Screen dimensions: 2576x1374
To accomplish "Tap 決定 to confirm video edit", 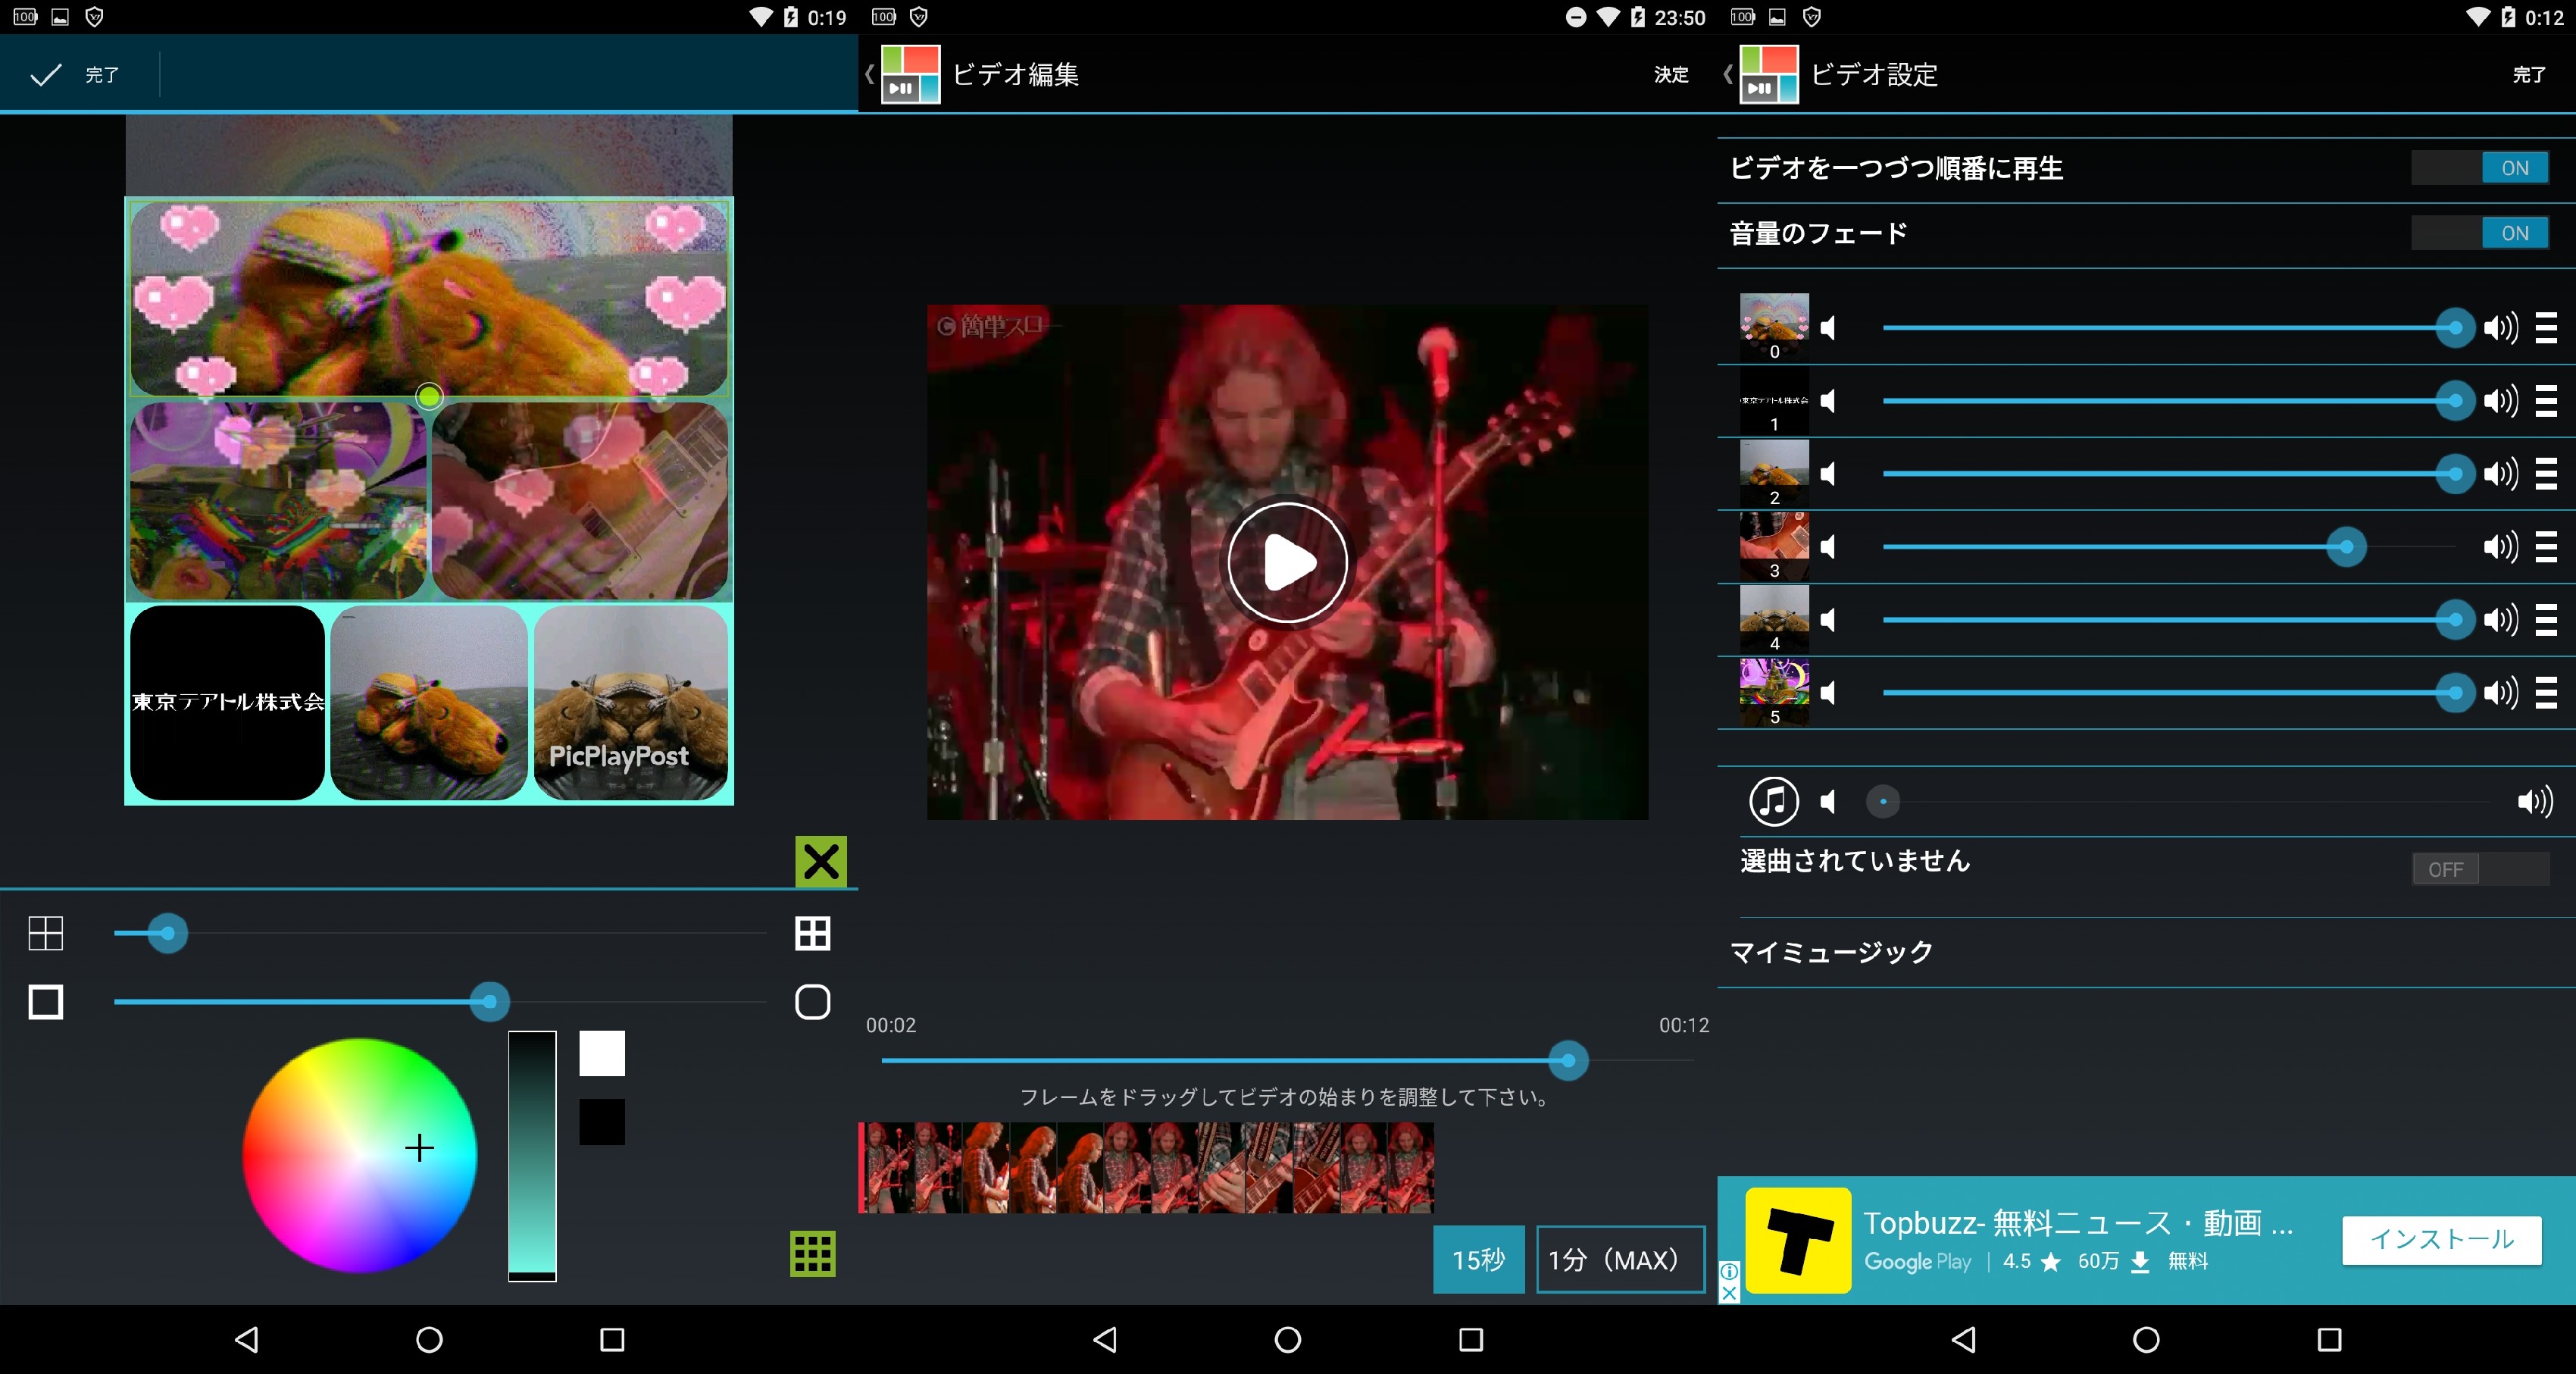I will point(1670,75).
